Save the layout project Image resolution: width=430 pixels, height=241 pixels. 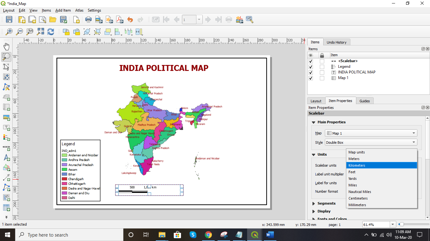(x=9, y=19)
